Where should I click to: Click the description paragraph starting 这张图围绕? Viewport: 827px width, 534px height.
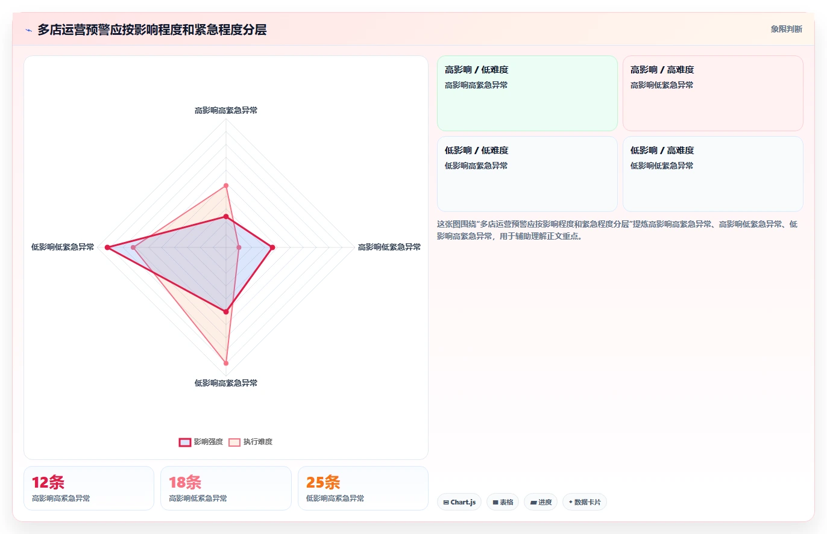click(618, 230)
